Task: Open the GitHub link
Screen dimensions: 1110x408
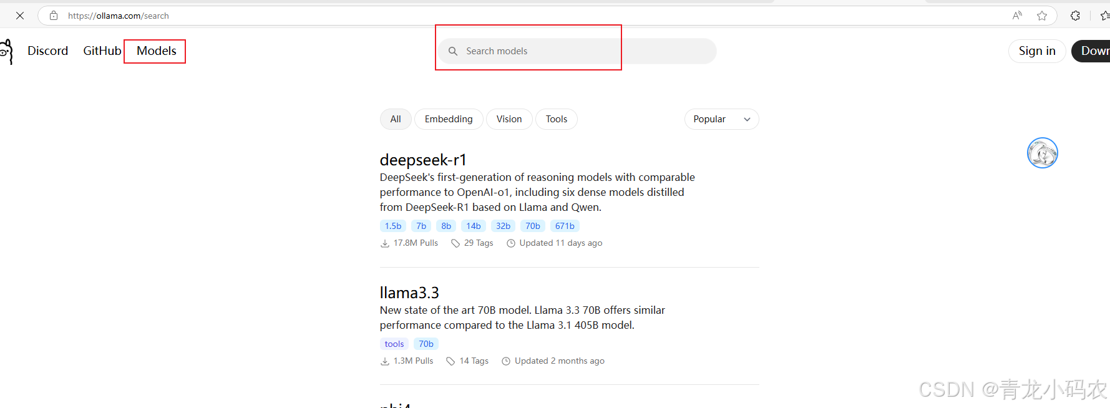Action: pyautogui.click(x=102, y=51)
